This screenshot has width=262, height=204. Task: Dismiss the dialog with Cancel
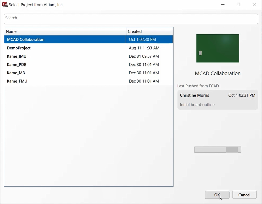pyautogui.click(x=244, y=195)
